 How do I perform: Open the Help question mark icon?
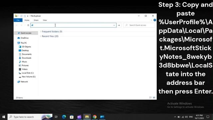click(155, 20)
